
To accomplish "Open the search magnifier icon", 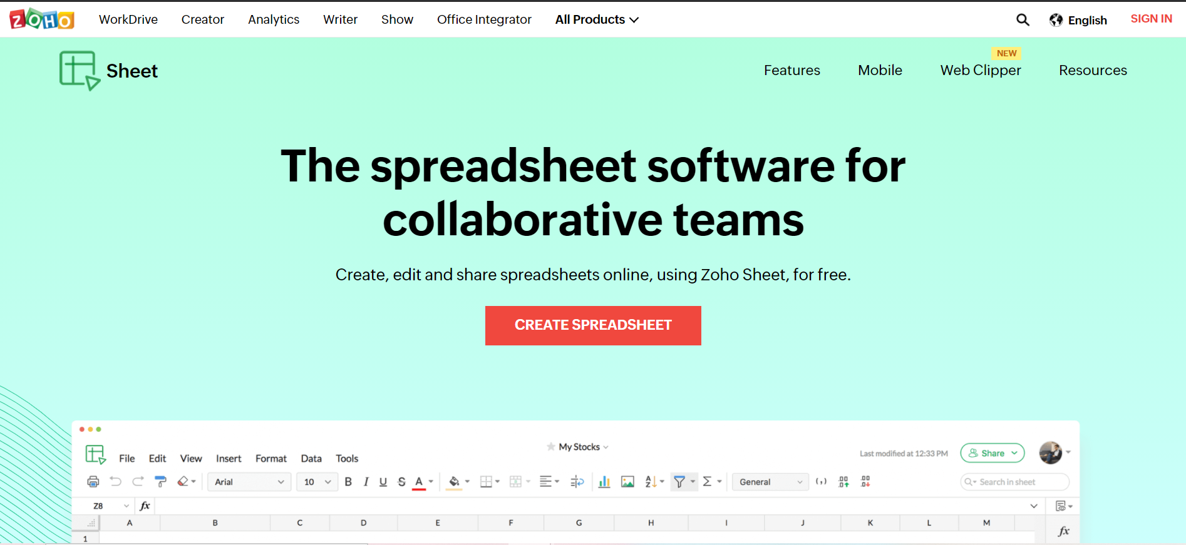I will (1023, 20).
